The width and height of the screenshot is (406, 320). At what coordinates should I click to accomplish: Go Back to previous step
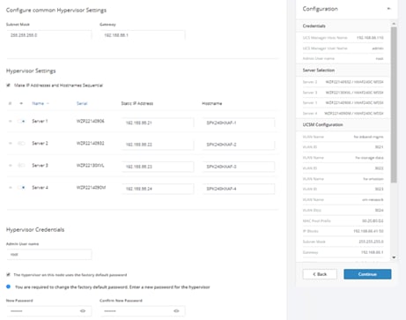point(320,274)
